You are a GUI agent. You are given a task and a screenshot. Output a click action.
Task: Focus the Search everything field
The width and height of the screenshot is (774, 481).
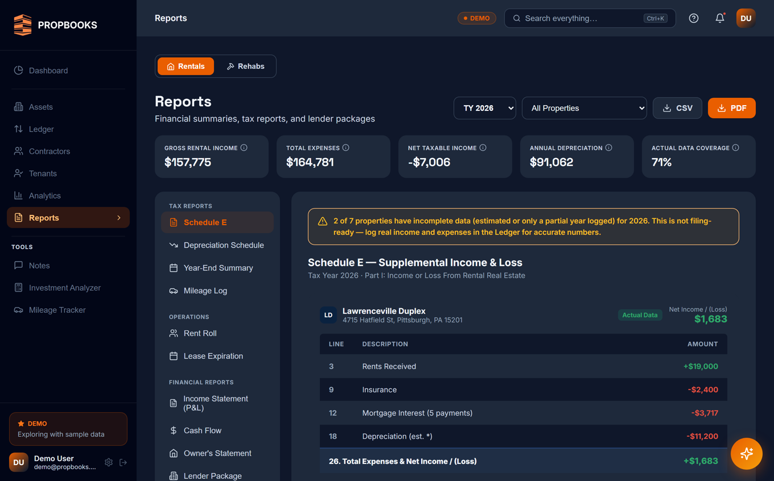(x=590, y=18)
